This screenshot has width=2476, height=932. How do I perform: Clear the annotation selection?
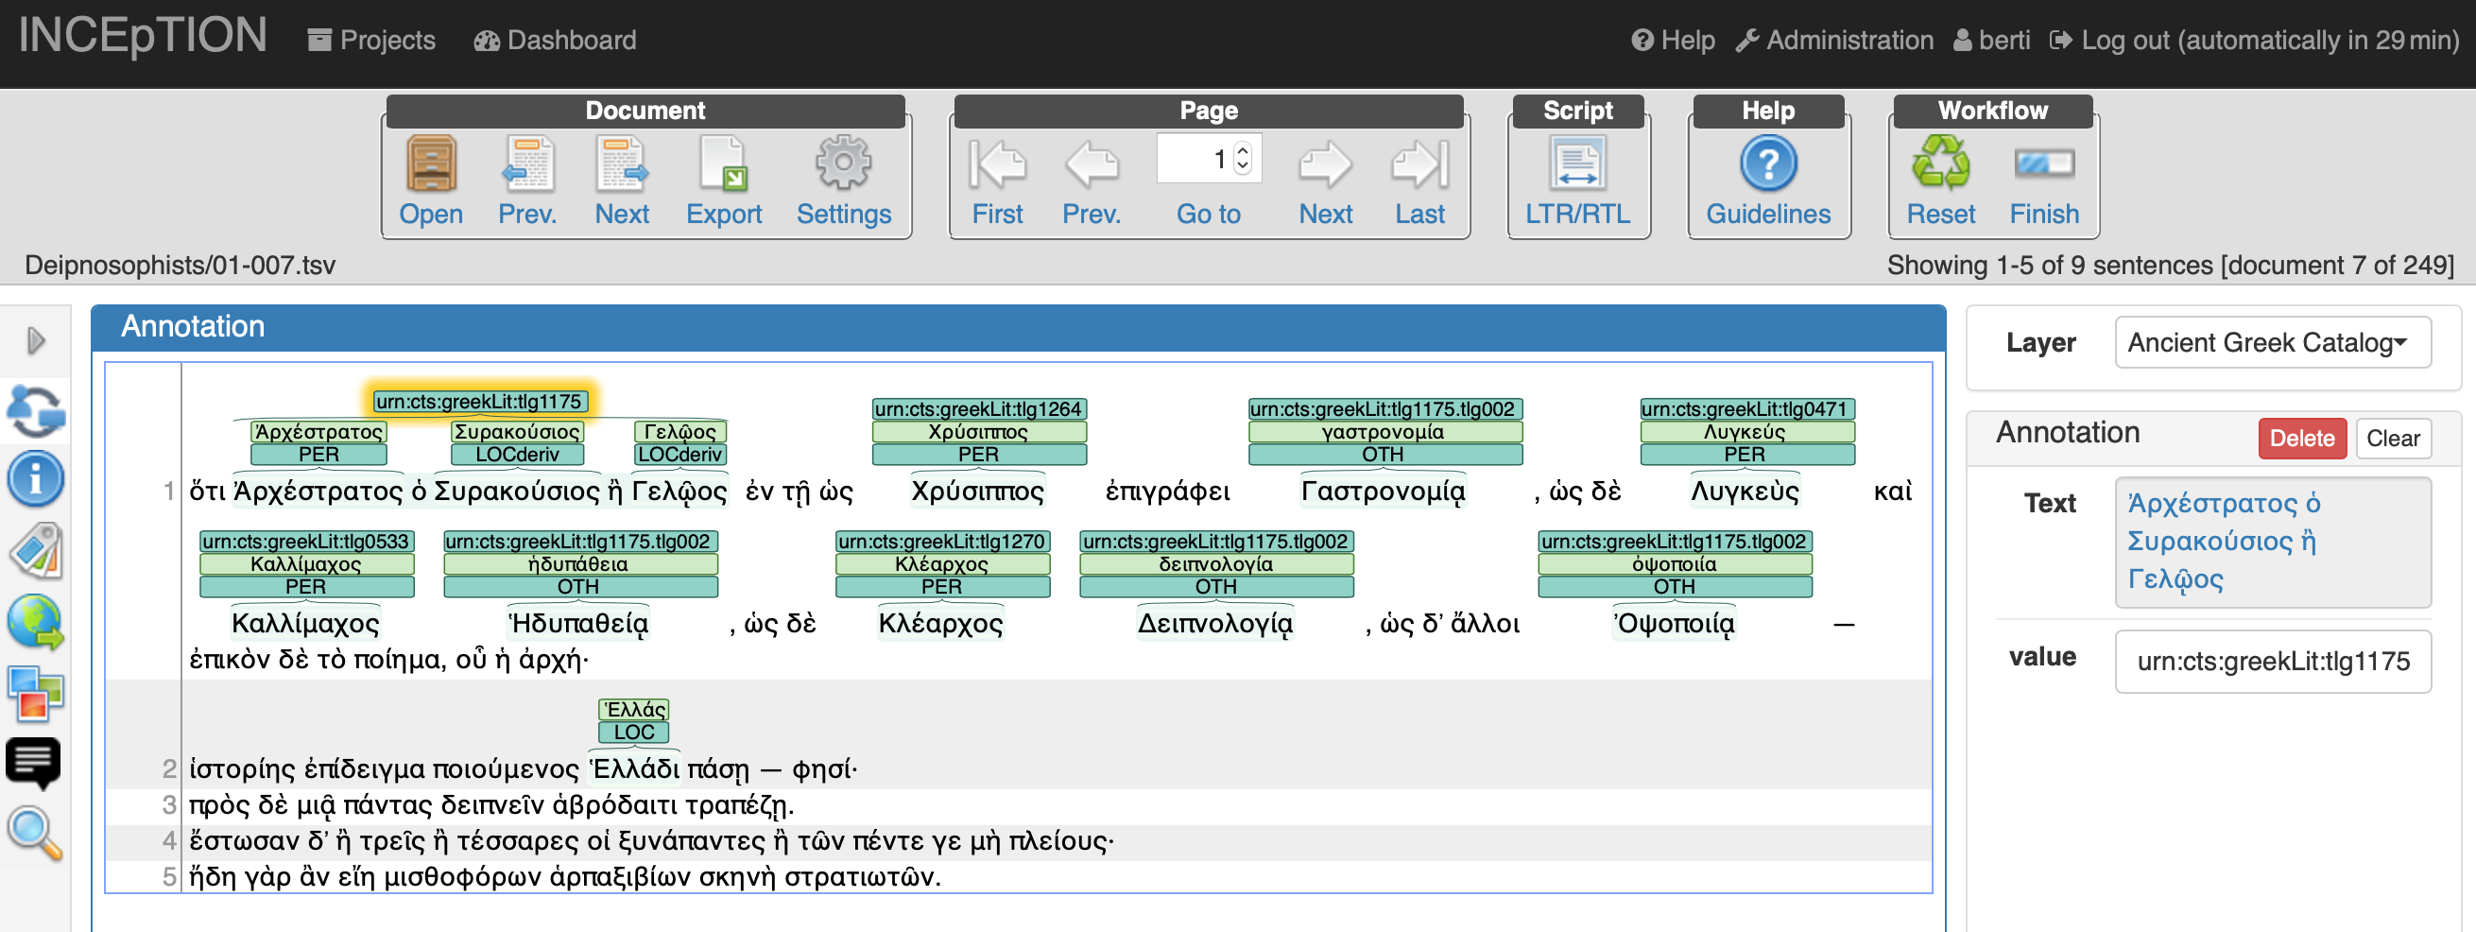pyautogui.click(x=2393, y=438)
